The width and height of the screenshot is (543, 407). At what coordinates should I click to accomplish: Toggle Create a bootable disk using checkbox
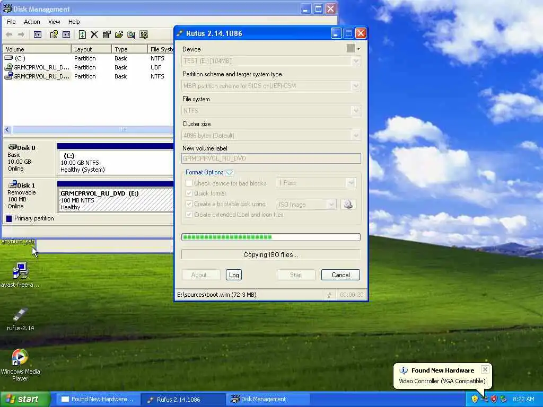click(x=189, y=204)
